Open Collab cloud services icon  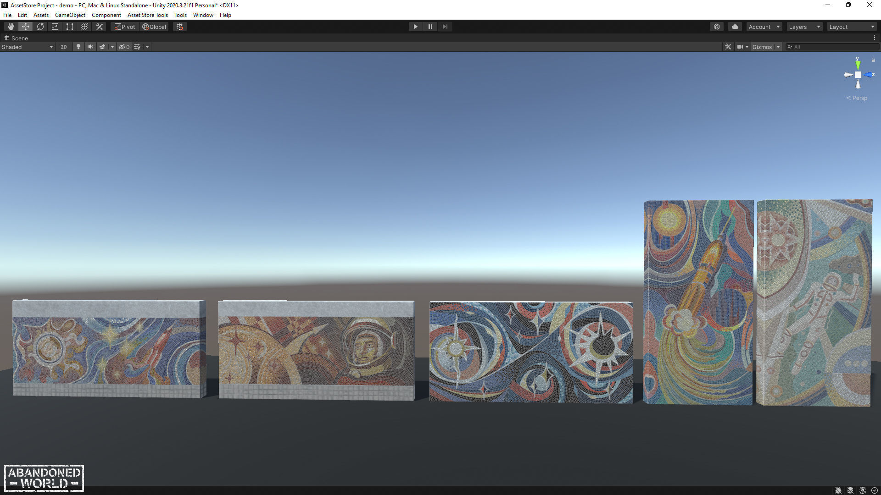(x=735, y=27)
